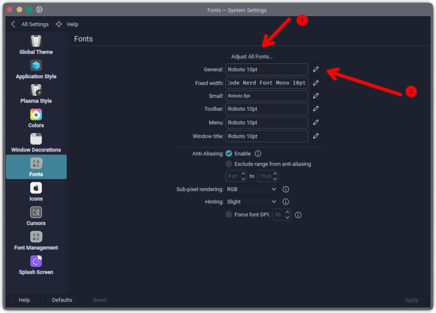Viewport: 436px width, 313px height.
Task: Click the General font field Roboto 10pt
Action: click(267, 69)
